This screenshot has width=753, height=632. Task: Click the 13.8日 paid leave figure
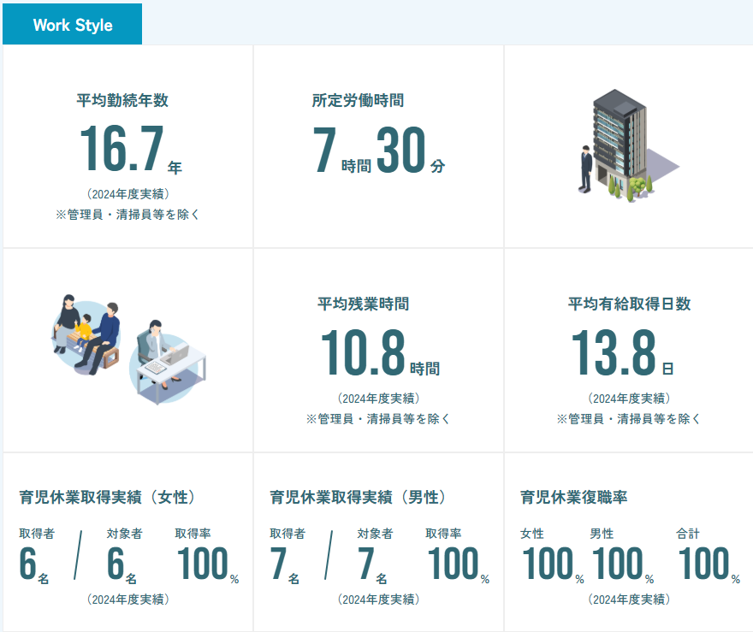point(622,353)
